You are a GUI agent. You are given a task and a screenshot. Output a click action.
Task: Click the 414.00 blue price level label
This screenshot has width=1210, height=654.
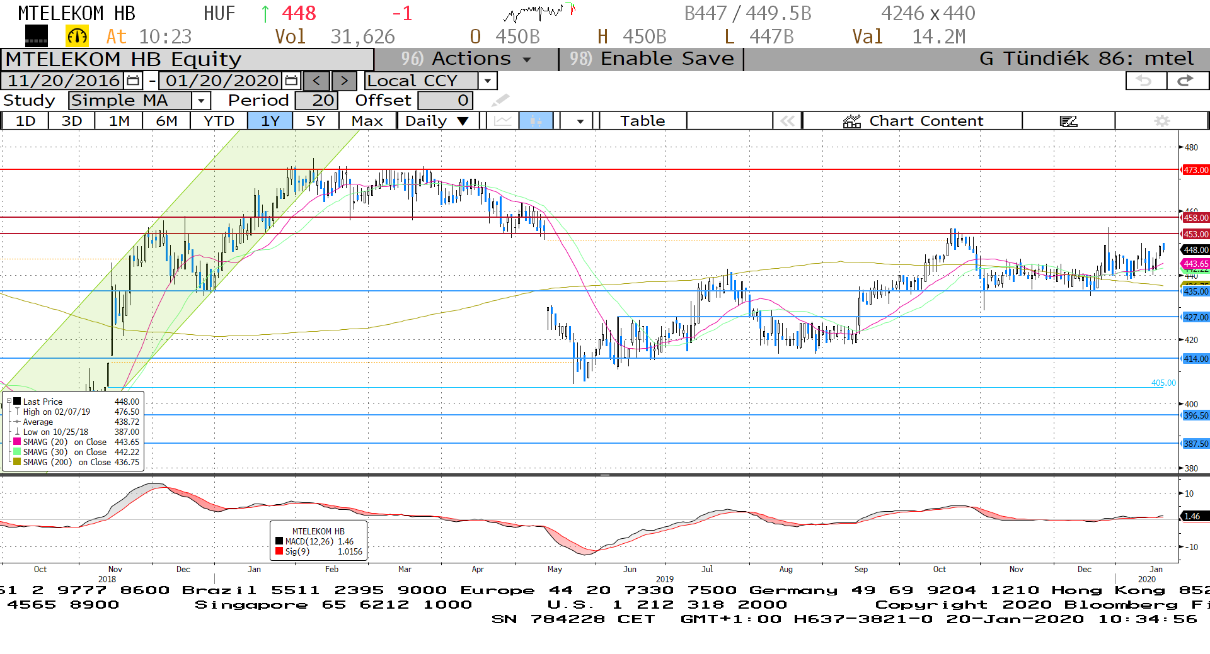click(1195, 359)
